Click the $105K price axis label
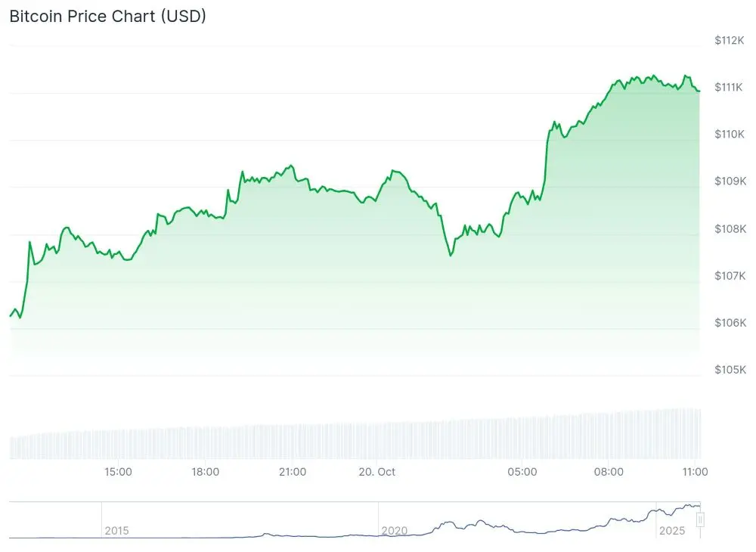Image resolution: width=756 pixels, height=552 pixels. tap(730, 370)
